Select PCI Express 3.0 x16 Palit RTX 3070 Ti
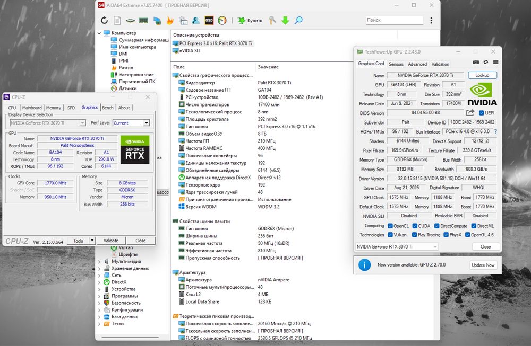Viewport: 531px width, 346px height. click(212, 43)
